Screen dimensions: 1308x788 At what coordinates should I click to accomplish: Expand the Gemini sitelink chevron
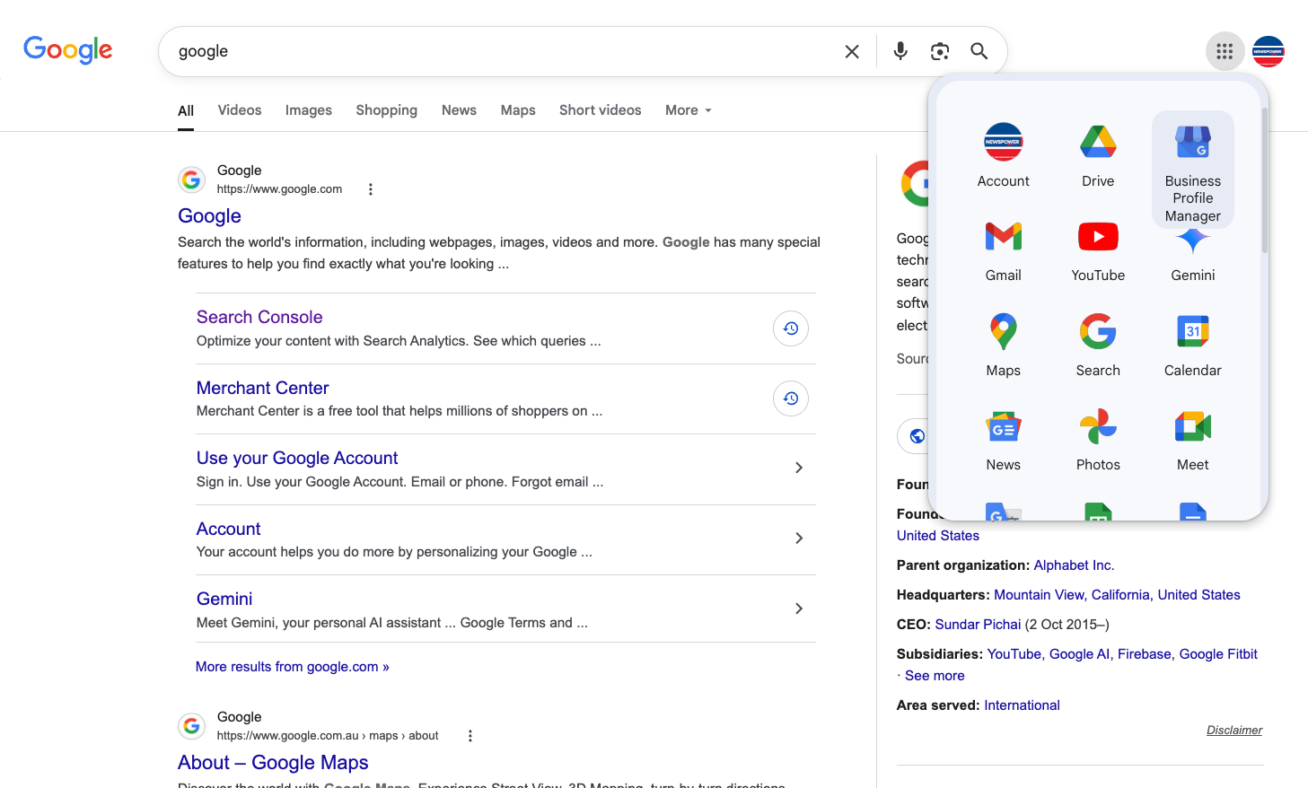click(x=799, y=609)
